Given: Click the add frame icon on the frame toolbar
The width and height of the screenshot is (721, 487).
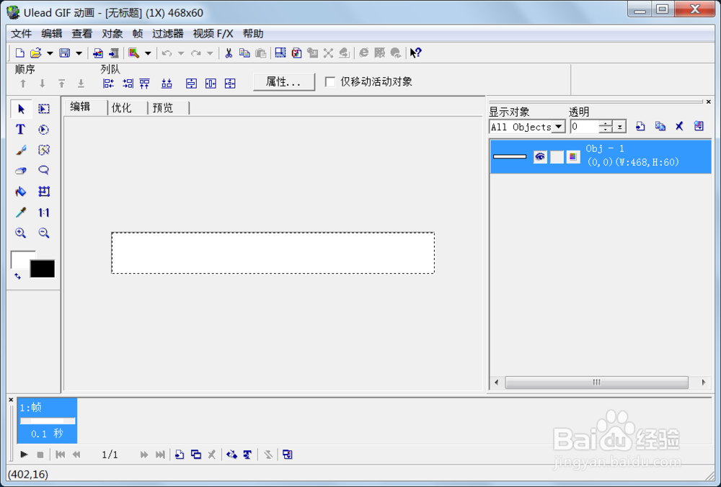Looking at the screenshot, I should 180,455.
